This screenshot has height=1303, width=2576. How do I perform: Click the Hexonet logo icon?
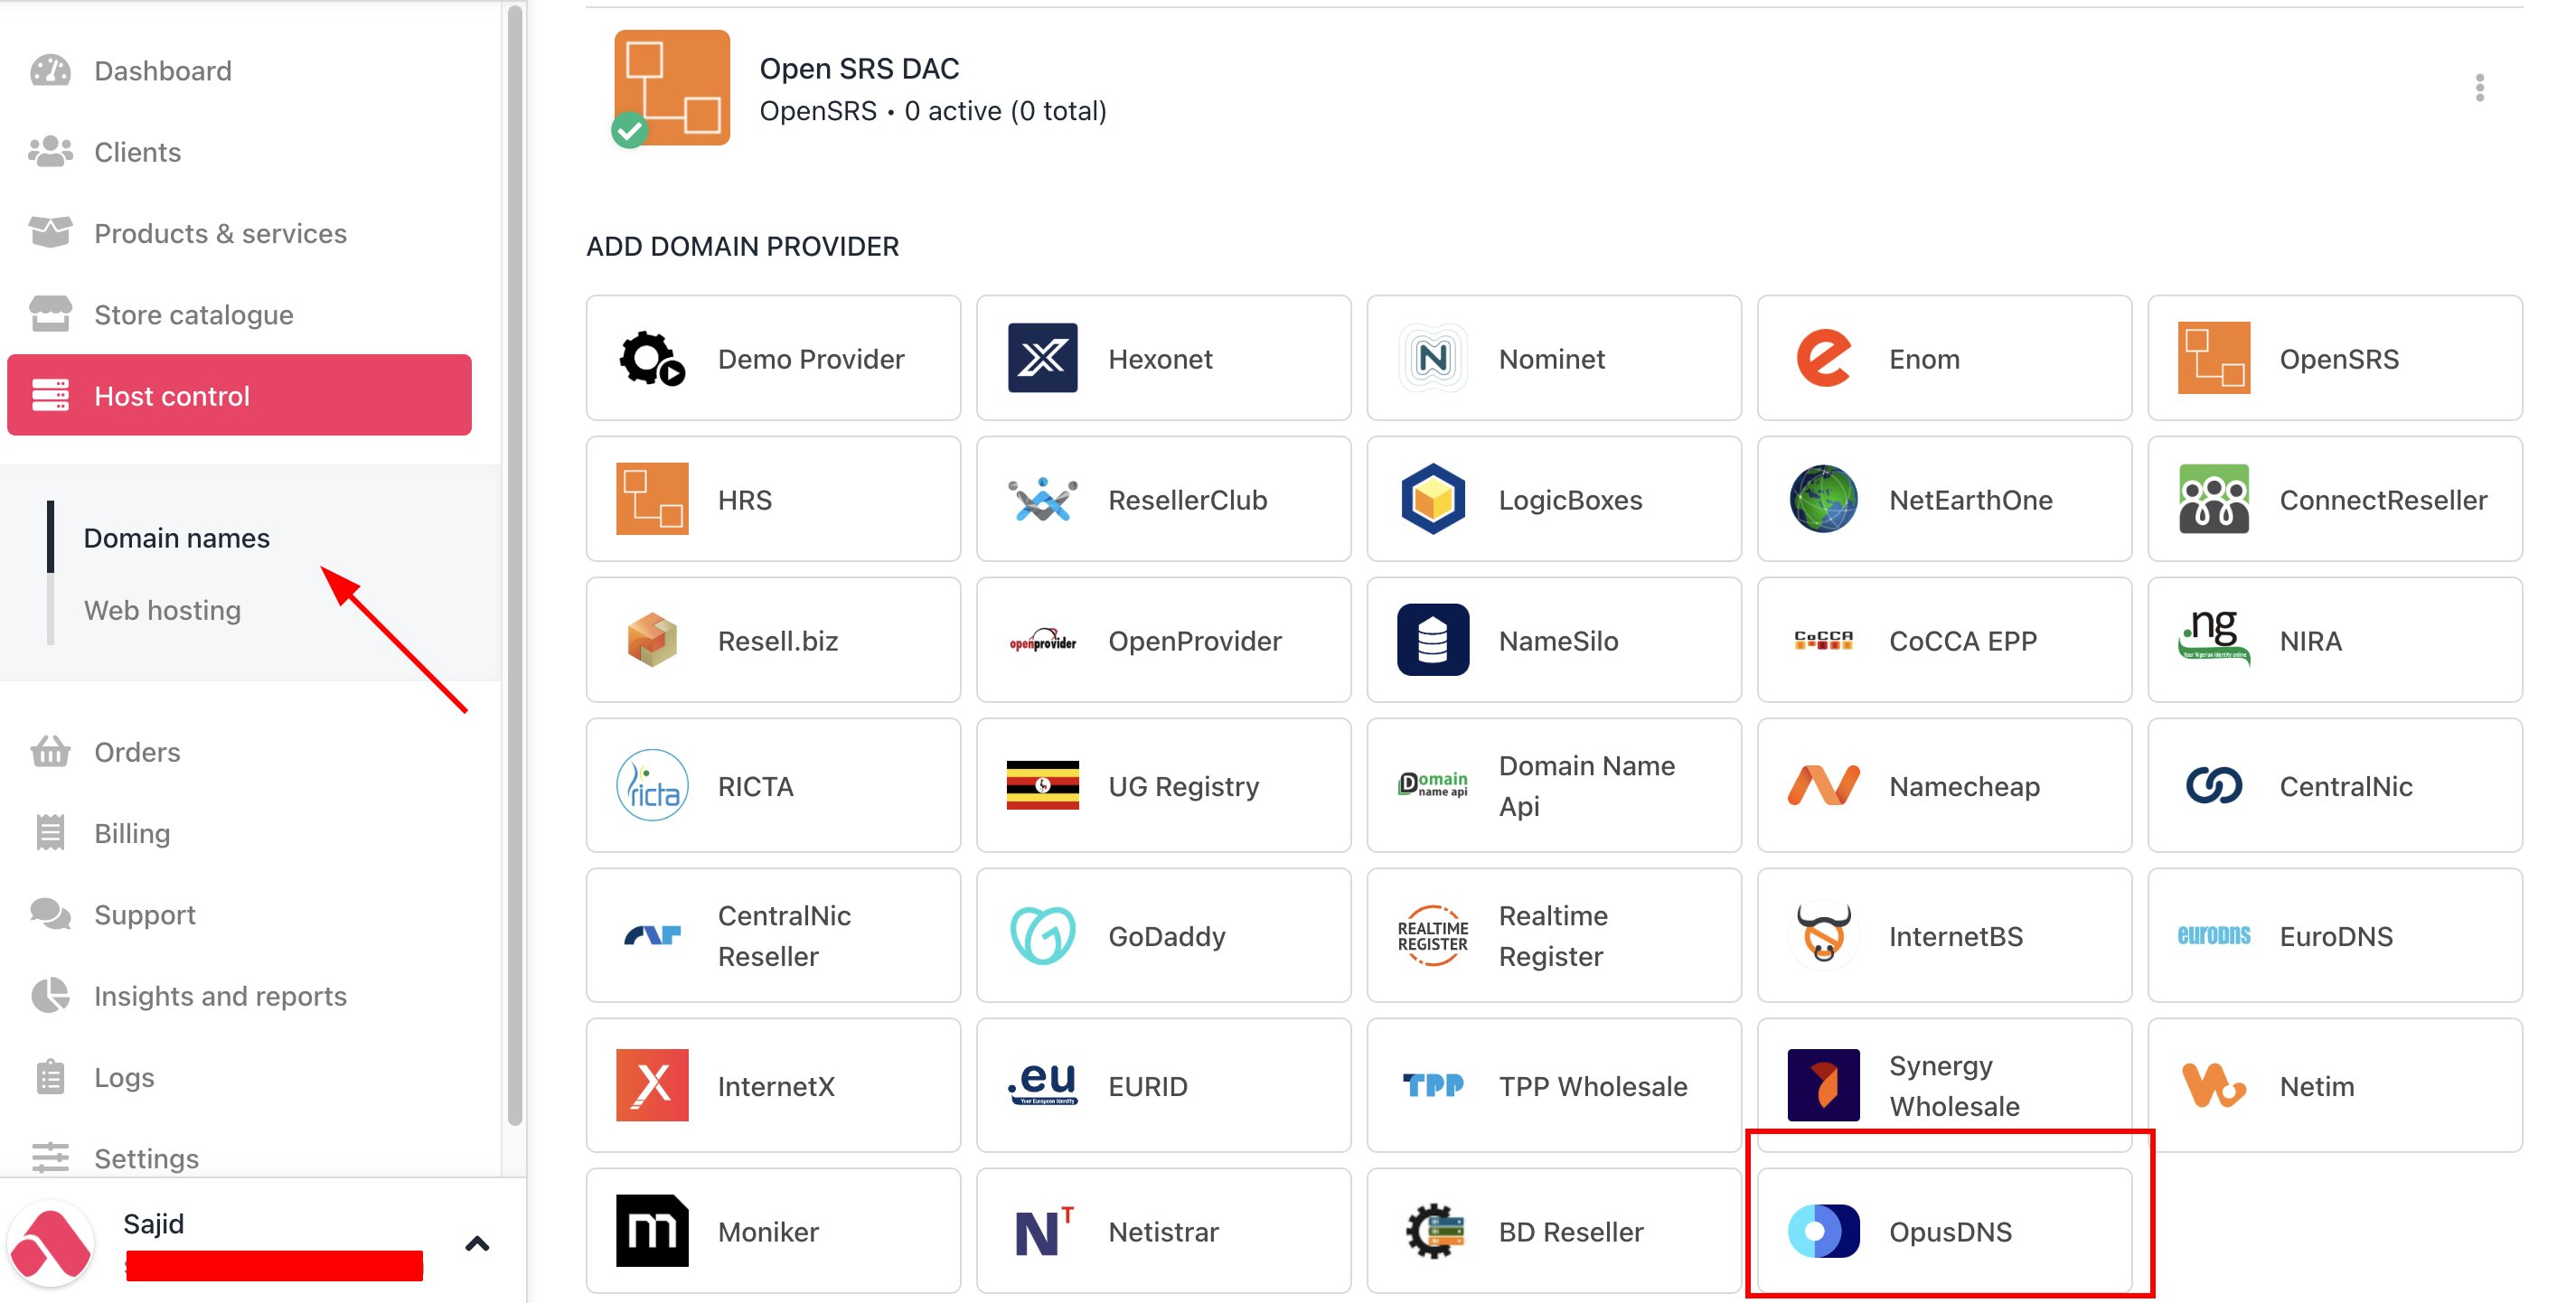click(x=1043, y=358)
